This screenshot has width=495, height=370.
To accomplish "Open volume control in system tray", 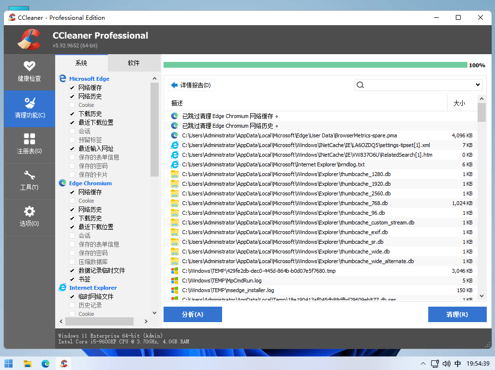I will (x=446, y=364).
